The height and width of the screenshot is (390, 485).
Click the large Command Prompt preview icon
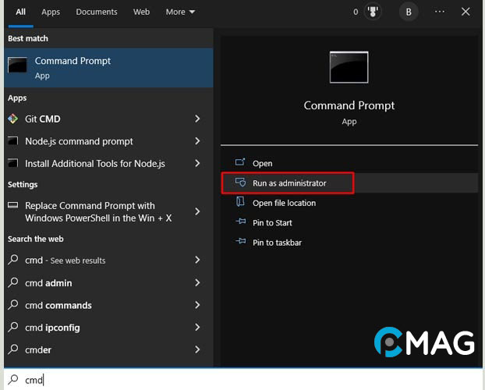[x=349, y=68]
